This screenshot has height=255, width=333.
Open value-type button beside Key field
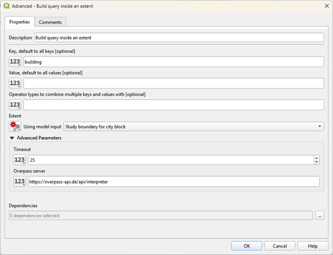click(15, 61)
